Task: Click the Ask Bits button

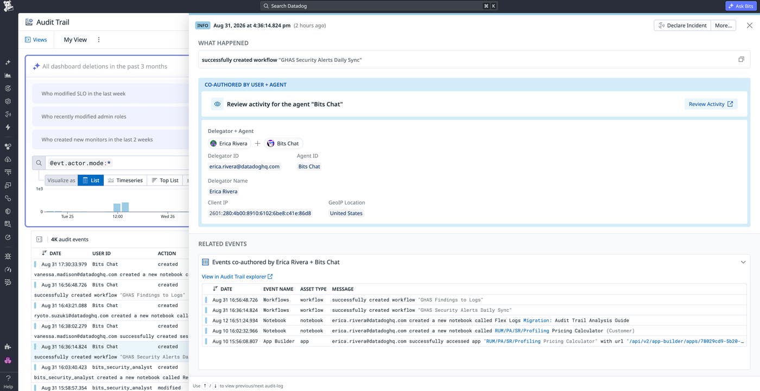Action: 740,6
